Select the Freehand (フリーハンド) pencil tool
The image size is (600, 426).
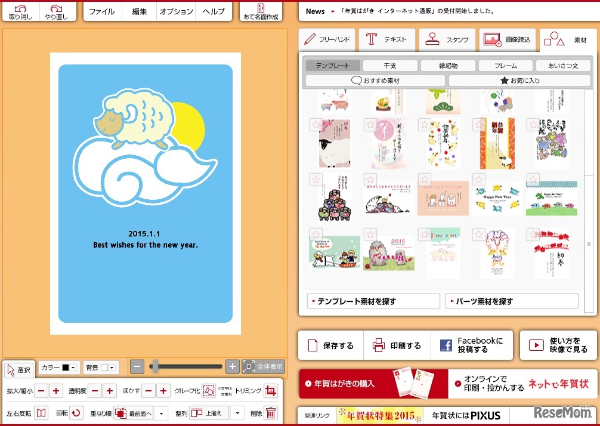(x=327, y=39)
